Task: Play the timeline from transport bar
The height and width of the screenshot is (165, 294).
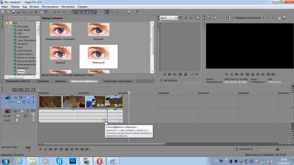Action: click(x=56, y=149)
